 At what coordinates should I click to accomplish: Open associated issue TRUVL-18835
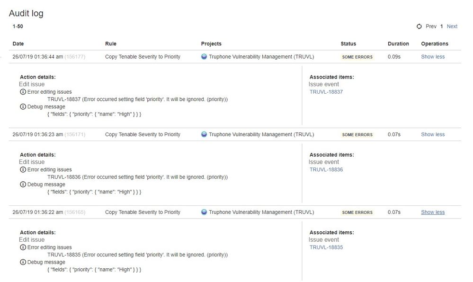(326, 247)
